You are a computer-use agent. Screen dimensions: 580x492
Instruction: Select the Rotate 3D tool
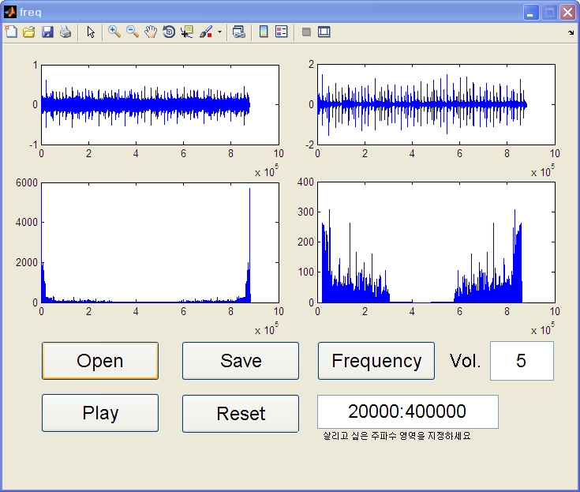[x=169, y=32]
